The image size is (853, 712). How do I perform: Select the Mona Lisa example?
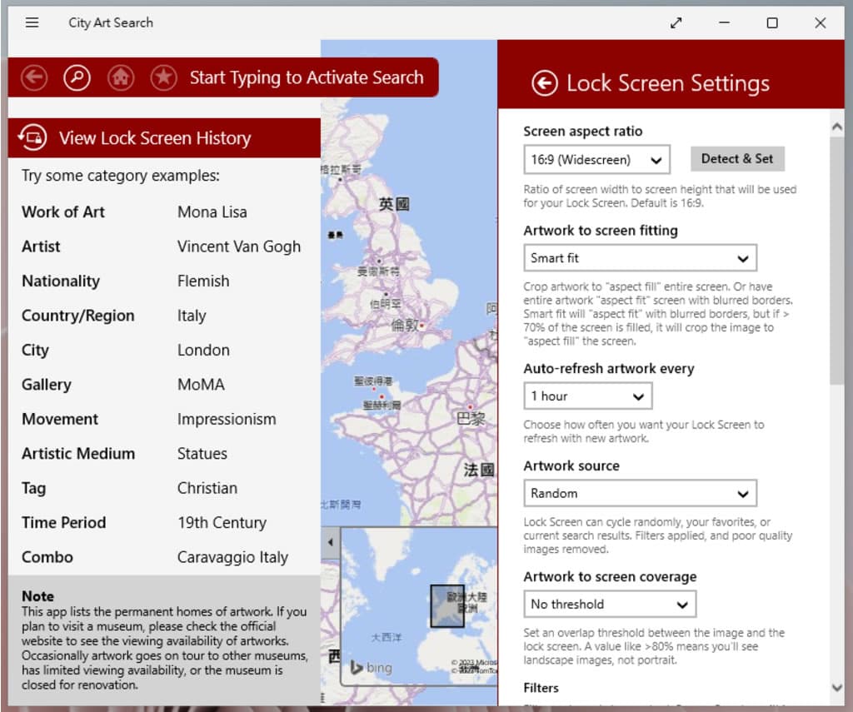point(212,212)
